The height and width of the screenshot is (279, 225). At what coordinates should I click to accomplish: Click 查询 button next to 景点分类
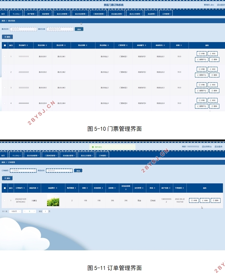(79, 29)
